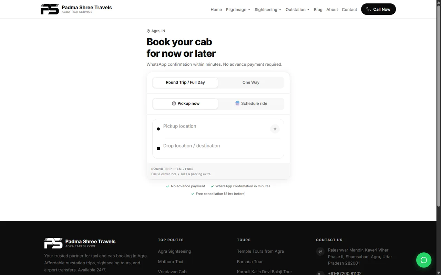Expand the Pilgrimage dropdown menu
Image resolution: width=441 pixels, height=275 pixels.
click(238, 10)
